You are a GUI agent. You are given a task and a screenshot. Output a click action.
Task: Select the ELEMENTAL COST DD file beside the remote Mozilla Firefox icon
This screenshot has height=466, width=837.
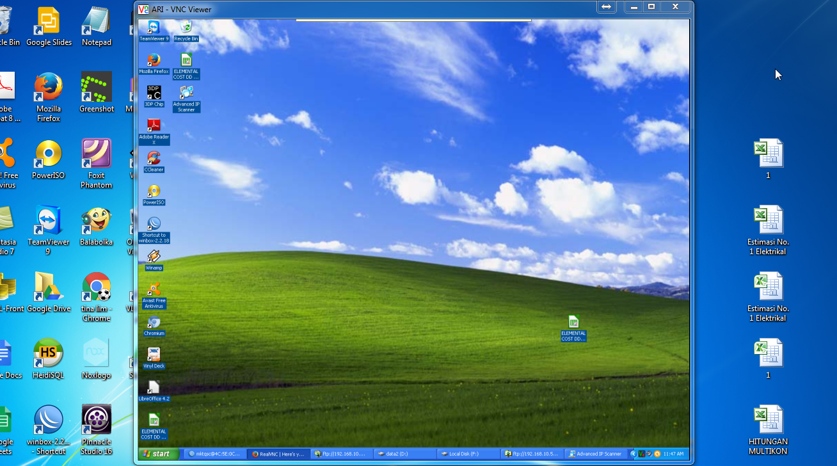(x=186, y=67)
